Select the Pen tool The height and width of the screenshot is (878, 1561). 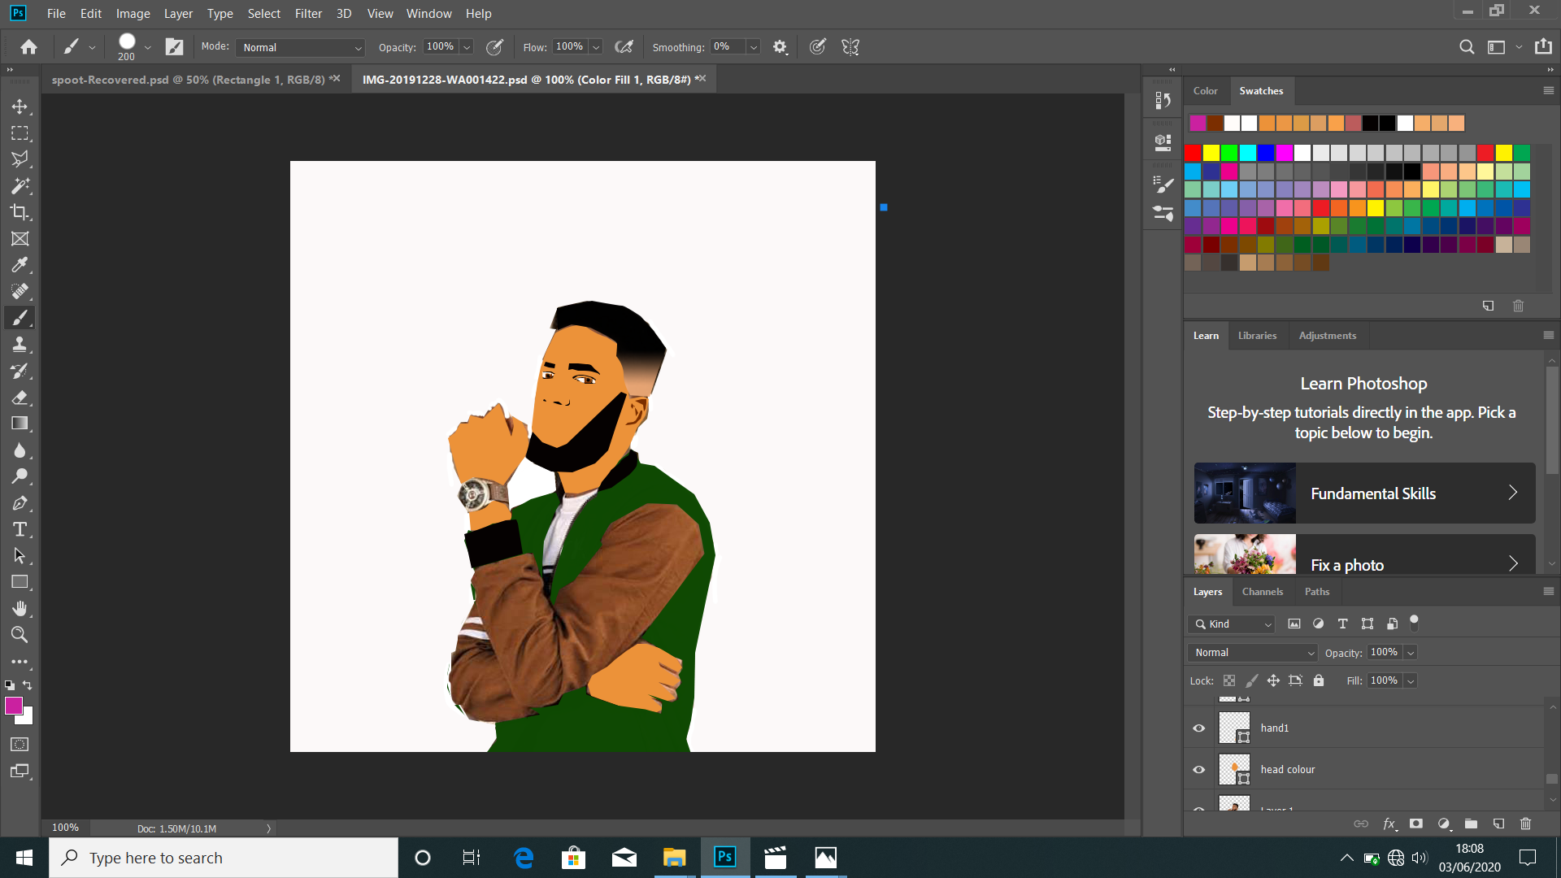click(20, 503)
